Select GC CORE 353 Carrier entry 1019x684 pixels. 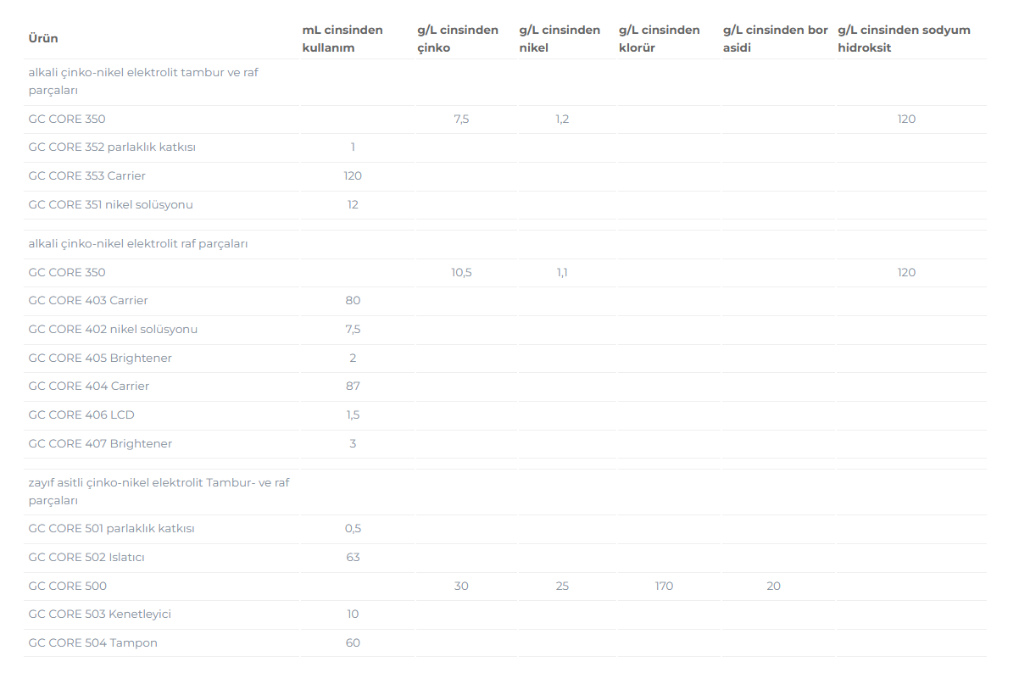click(x=86, y=175)
